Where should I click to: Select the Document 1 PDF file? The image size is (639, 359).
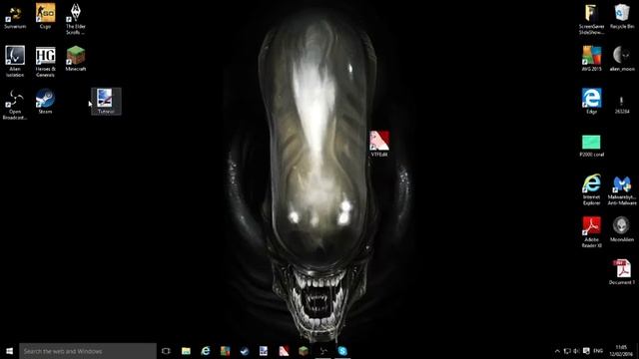tap(622, 272)
